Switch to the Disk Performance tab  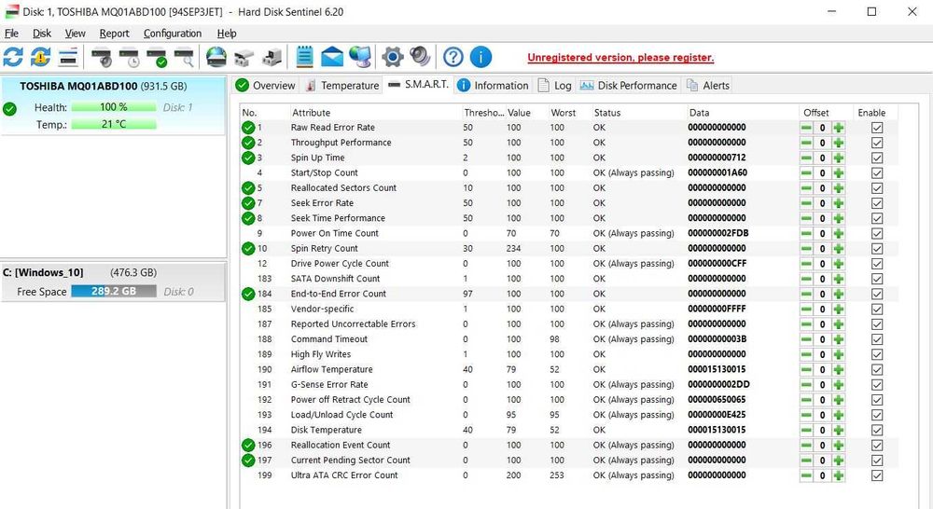(628, 85)
